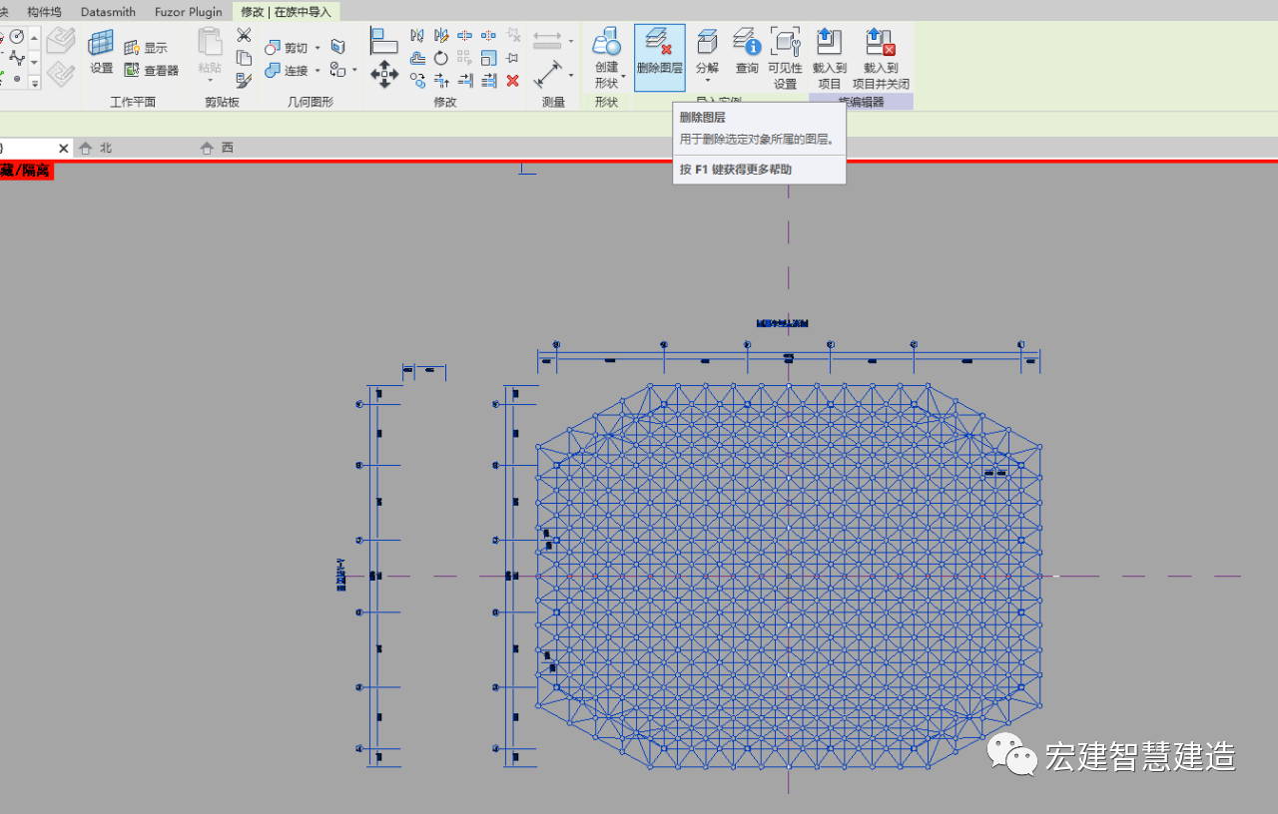
Task: Open the work plane Viewer (查看器)
Action: (151, 70)
